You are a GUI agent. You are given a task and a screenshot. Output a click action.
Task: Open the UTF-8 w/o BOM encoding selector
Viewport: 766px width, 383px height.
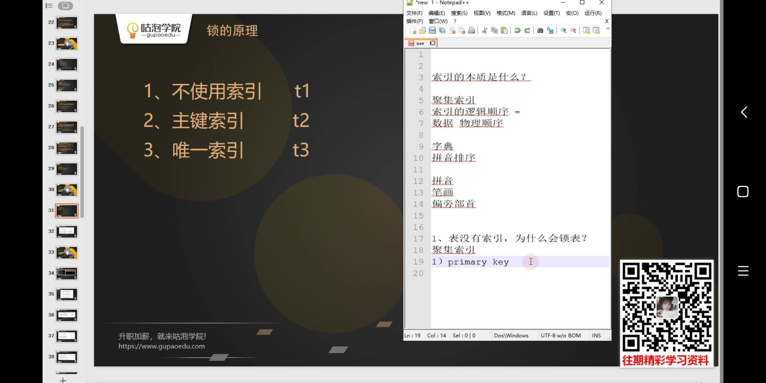pyautogui.click(x=561, y=335)
